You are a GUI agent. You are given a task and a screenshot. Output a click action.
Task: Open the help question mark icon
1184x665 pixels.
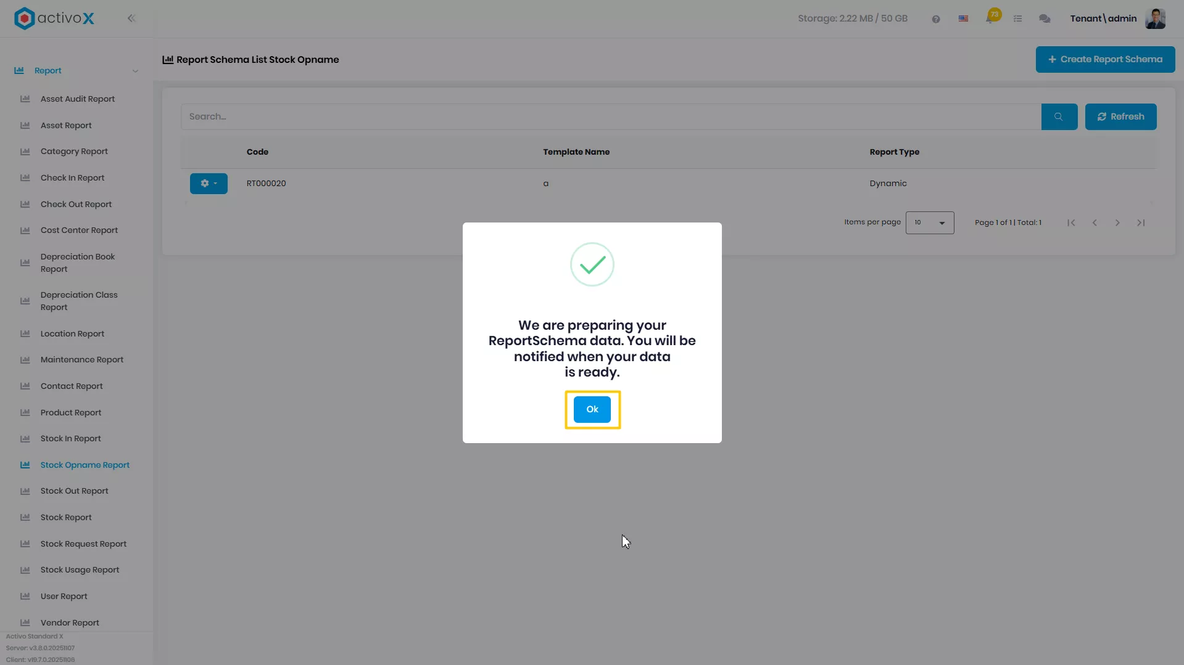point(935,19)
